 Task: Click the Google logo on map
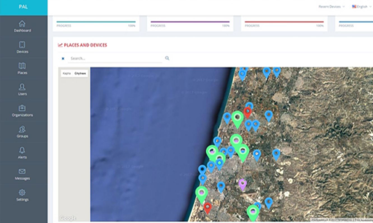[x=67, y=218]
